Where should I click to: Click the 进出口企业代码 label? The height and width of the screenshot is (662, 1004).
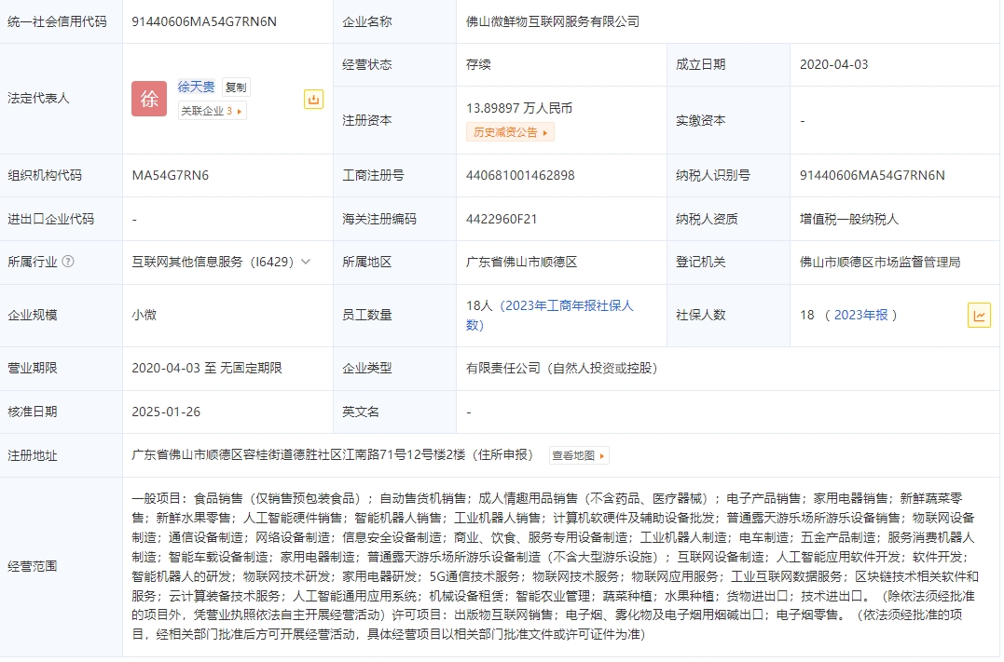click(50, 219)
